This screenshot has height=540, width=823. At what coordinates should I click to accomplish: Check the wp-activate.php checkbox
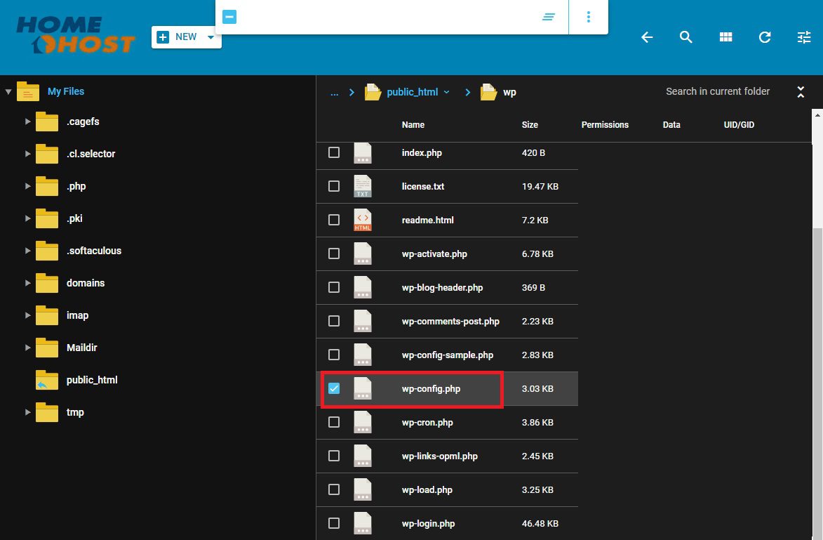[334, 253]
